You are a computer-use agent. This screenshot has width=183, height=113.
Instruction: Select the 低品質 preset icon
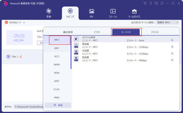pos(76,59)
